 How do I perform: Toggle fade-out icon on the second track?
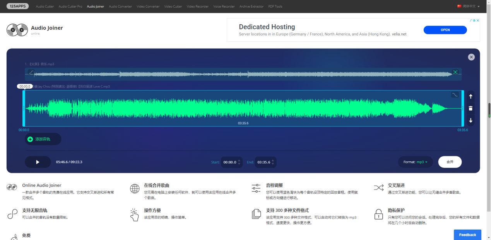coord(455,95)
